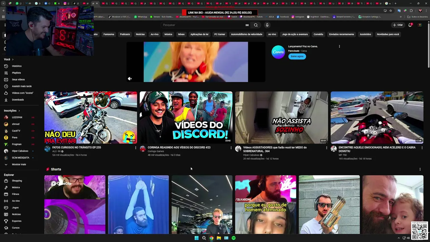Click the Jogos icon in Explorar
Screen dimensions: 430x242
click(x=6, y=207)
